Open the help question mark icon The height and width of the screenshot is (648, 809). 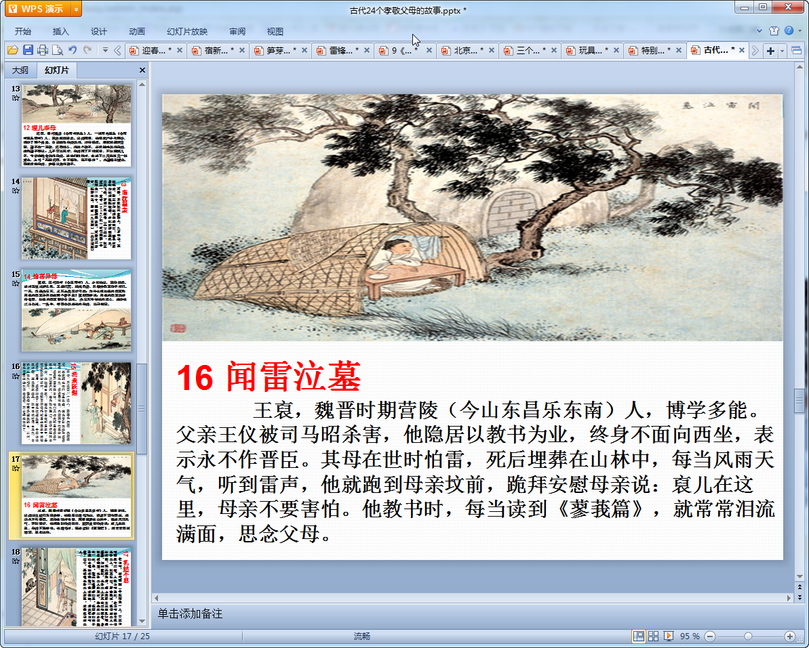point(789,31)
